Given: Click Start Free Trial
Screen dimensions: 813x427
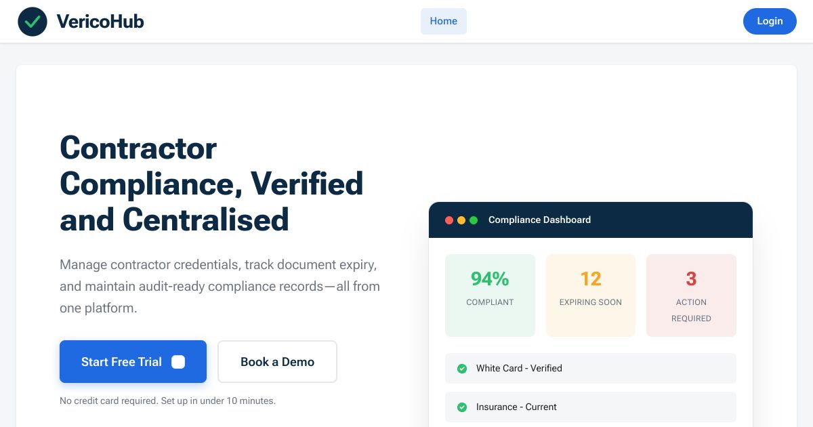Looking at the screenshot, I should click(122, 362).
